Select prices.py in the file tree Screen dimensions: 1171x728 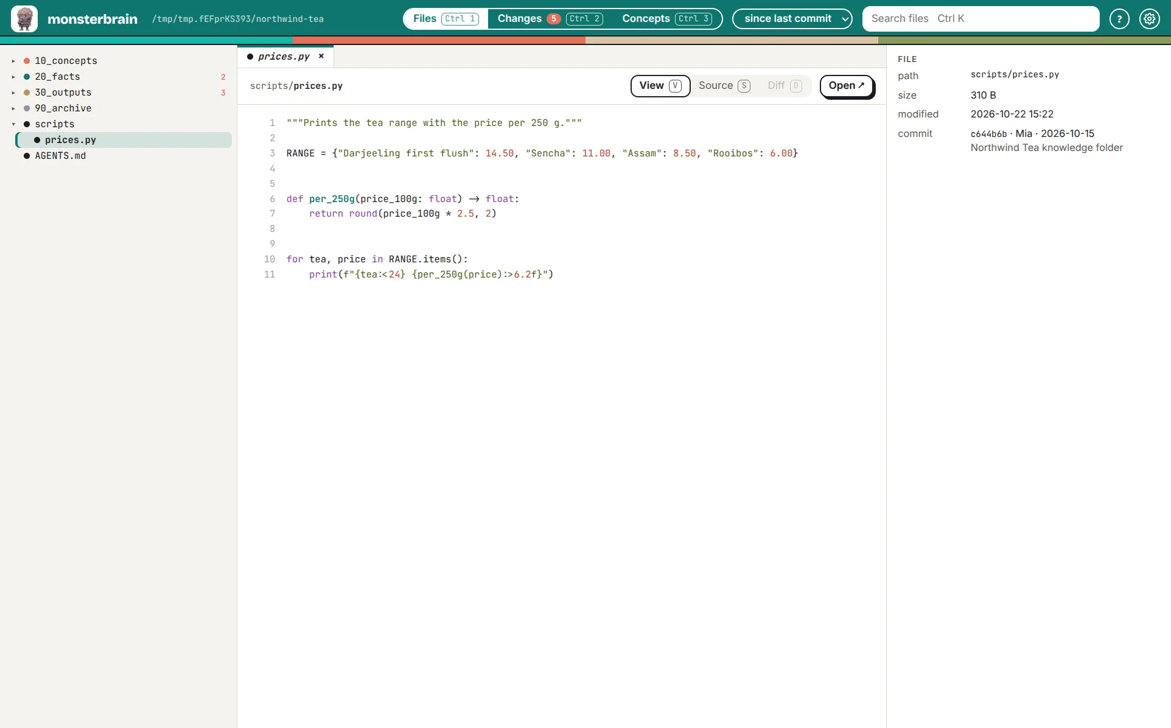(x=124, y=140)
